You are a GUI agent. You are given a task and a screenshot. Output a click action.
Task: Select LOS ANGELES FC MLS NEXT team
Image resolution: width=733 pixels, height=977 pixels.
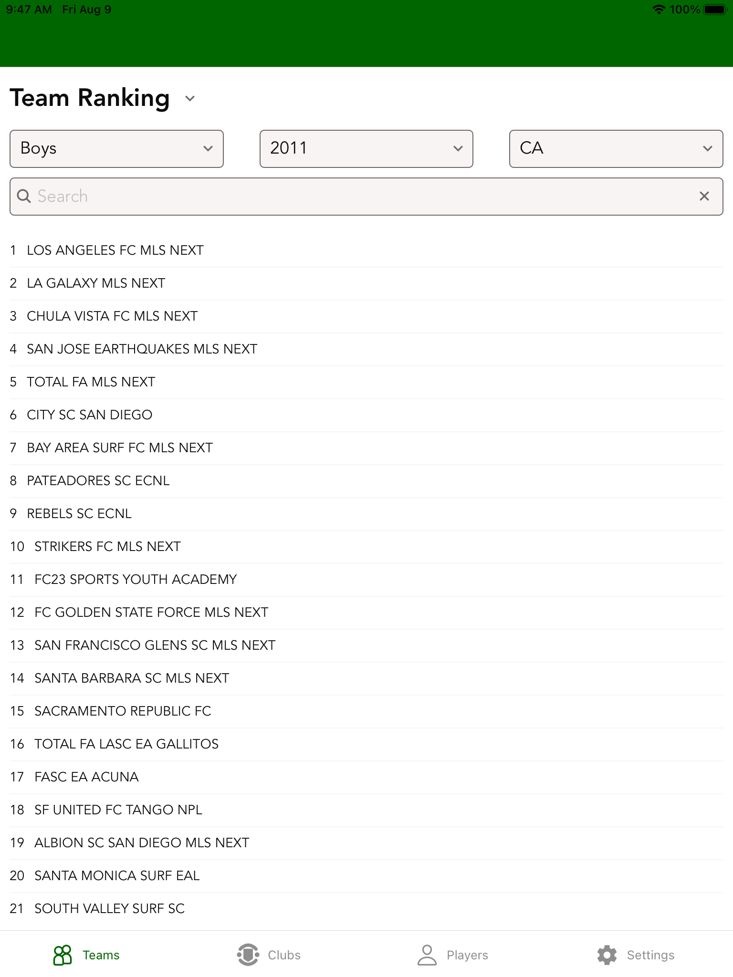tap(115, 250)
